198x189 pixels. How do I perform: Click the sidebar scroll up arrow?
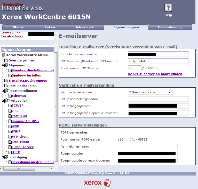56,34
